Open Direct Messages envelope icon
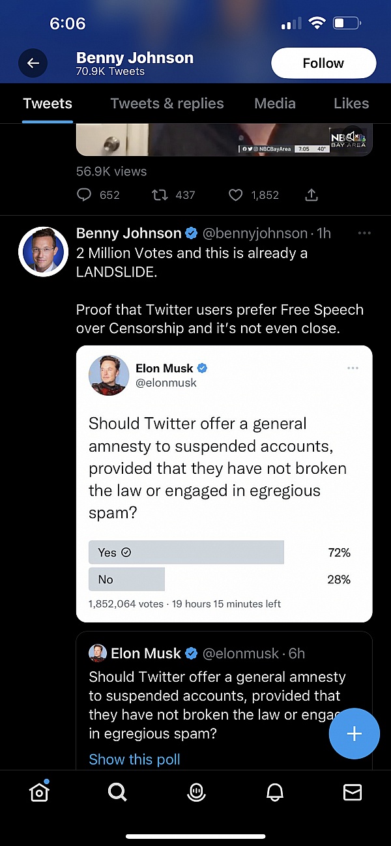Viewport: 391px width, 846px height. [353, 792]
